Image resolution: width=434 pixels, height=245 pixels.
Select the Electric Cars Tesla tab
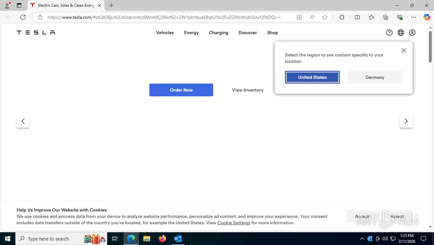(66, 5)
